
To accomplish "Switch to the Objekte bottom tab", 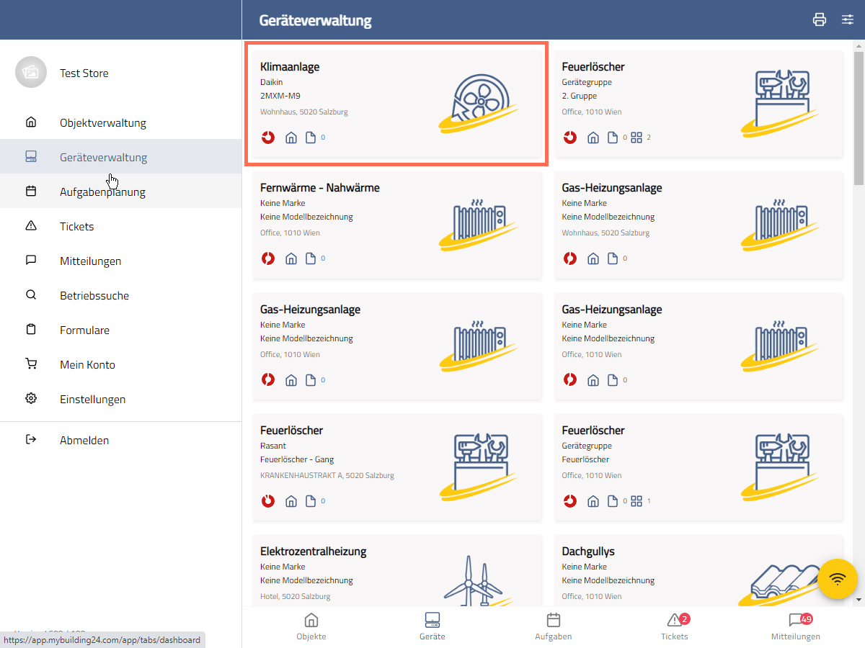I will coord(311,626).
